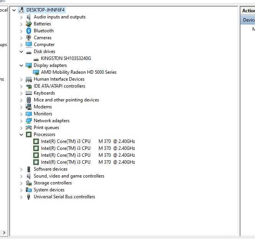
Task: Select AMD Mobility Radeon HD 5000 Series
Action: (79, 72)
